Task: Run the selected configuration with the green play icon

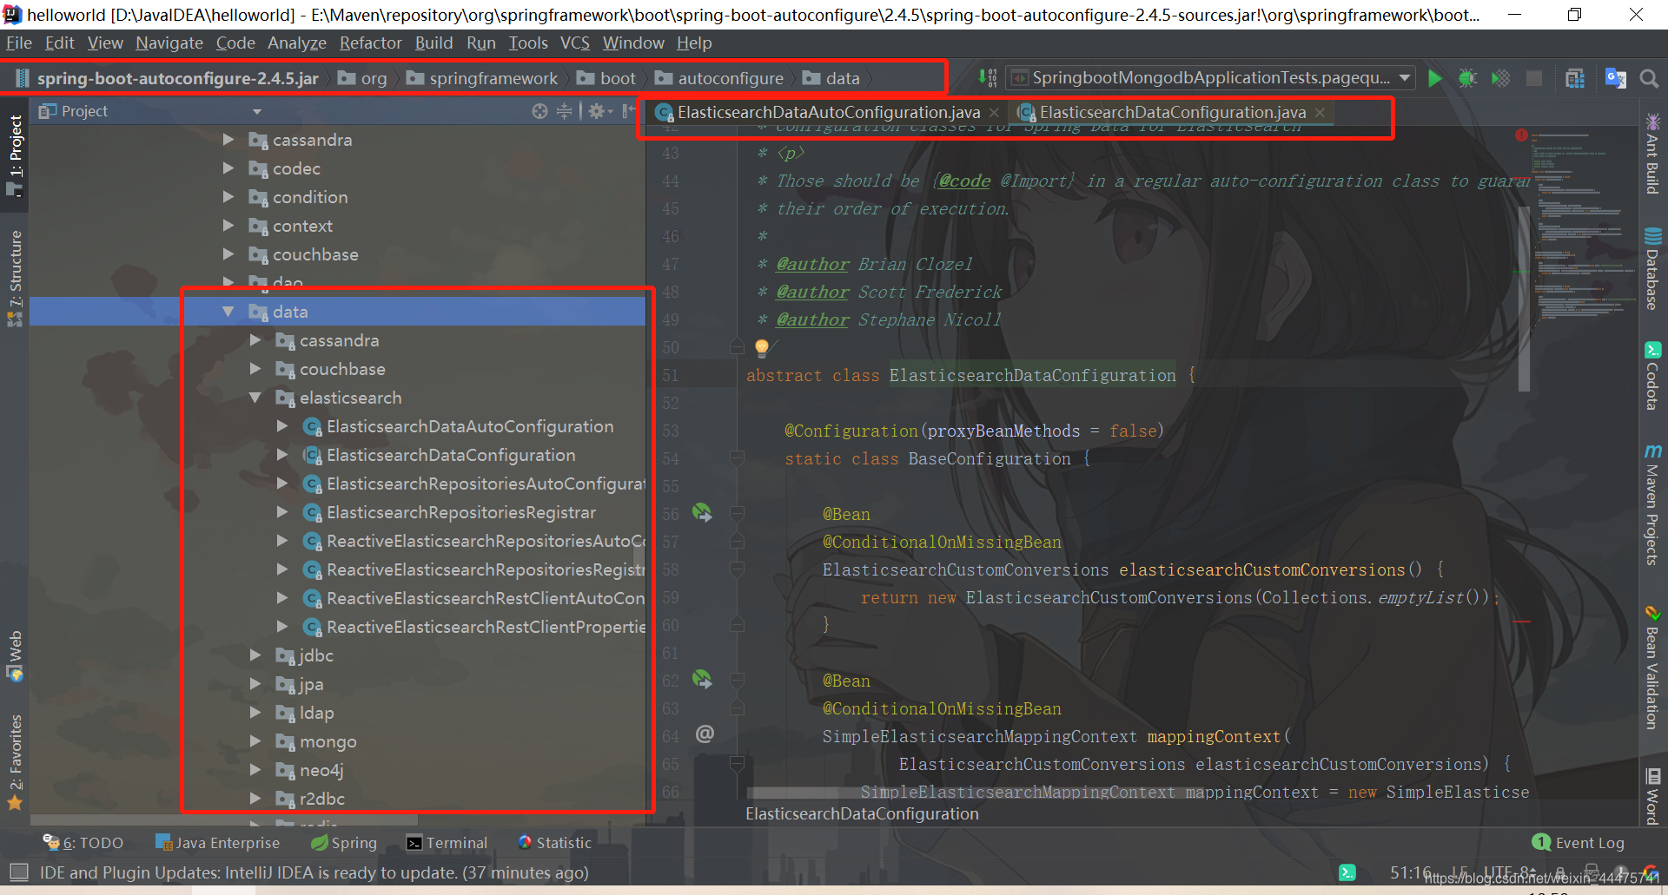Action: point(1435,78)
